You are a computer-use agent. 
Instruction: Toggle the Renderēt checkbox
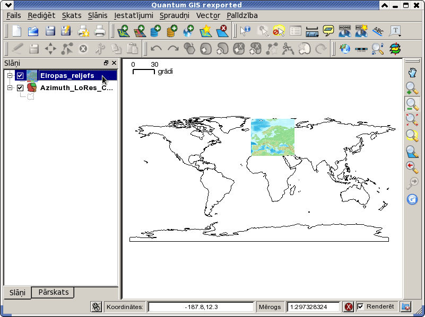point(360,306)
